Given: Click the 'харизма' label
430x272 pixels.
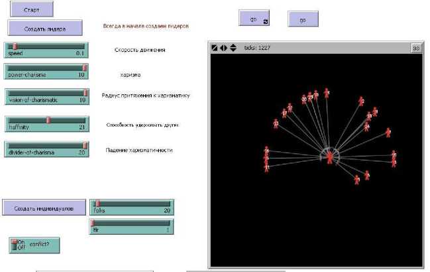Looking at the screenshot, I should [131, 75].
